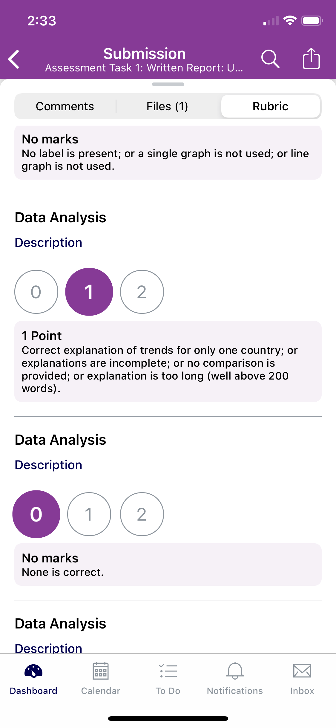Expand third Data Analysis Description
Viewport: 336px width, 728px height.
click(x=48, y=648)
